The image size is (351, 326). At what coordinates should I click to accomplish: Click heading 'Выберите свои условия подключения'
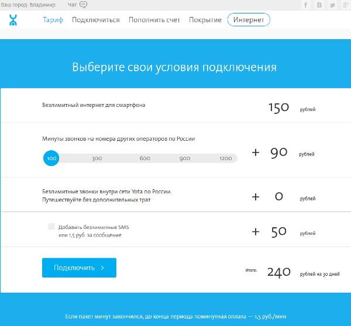(x=174, y=67)
